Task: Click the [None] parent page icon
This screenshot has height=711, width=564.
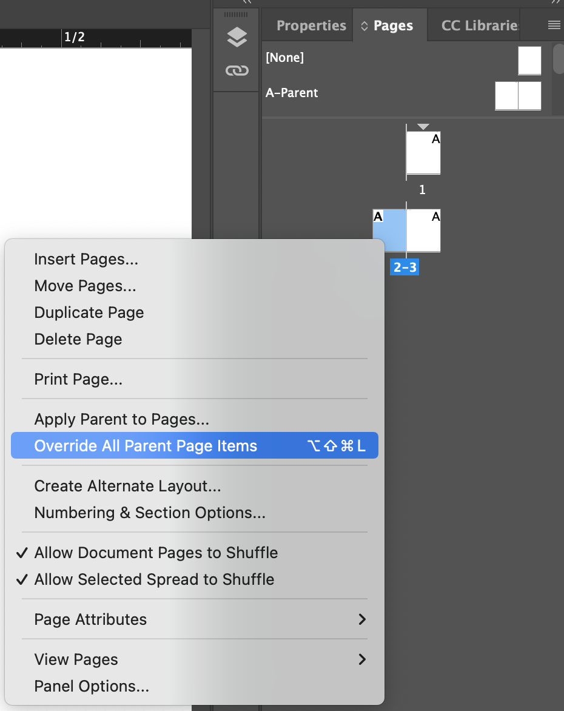Action: click(529, 60)
